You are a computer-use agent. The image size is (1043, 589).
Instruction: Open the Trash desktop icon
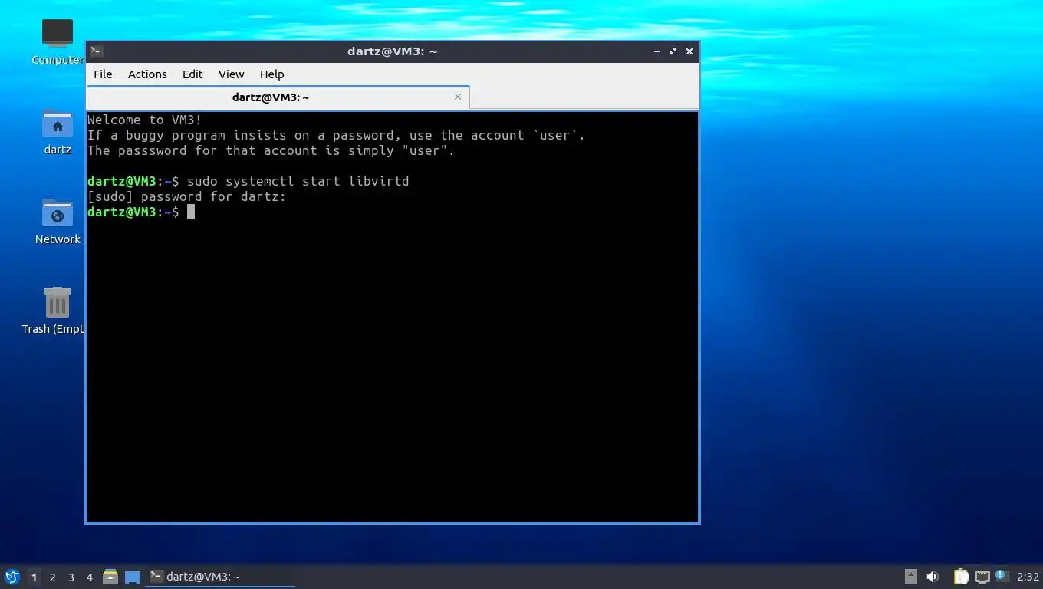click(x=55, y=311)
